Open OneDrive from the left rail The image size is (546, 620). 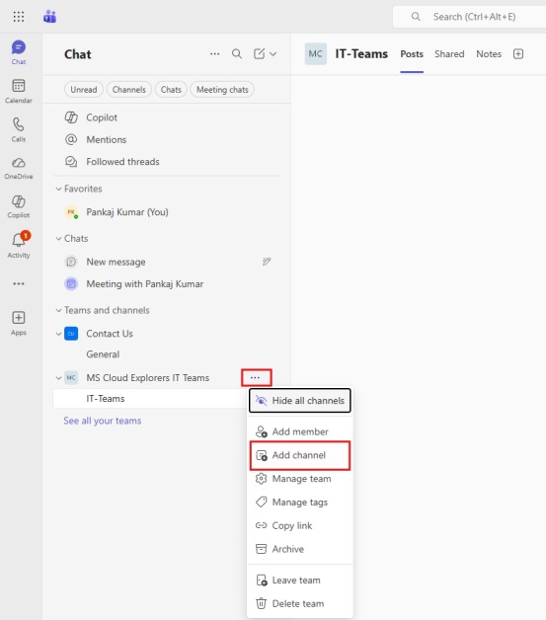pyautogui.click(x=19, y=168)
